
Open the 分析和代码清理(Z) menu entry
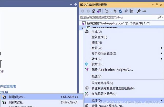click(124, 53)
